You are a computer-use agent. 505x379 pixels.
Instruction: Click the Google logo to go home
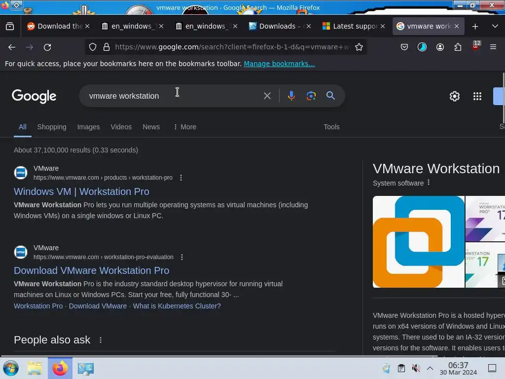coord(34,96)
